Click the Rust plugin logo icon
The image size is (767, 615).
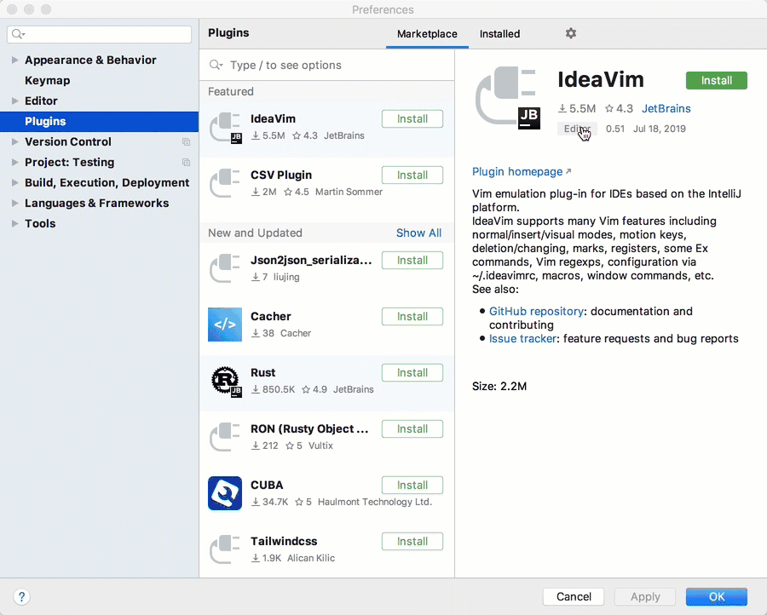pyautogui.click(x=225, y=381)
